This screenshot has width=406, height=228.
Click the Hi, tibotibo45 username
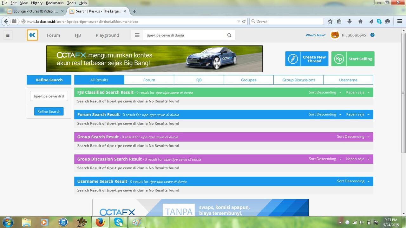354,35
